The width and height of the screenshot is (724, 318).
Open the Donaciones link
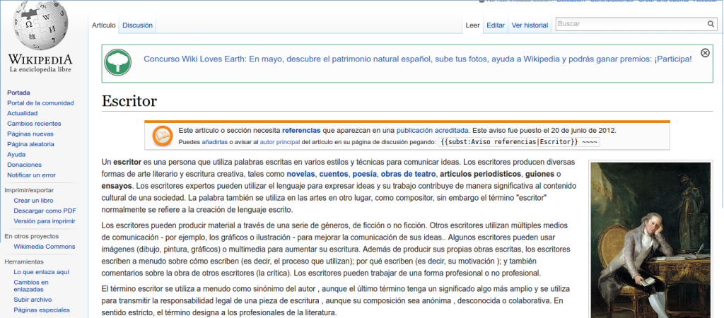click(x=25, y=165)
